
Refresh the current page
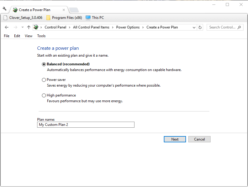tap(200, 27)
